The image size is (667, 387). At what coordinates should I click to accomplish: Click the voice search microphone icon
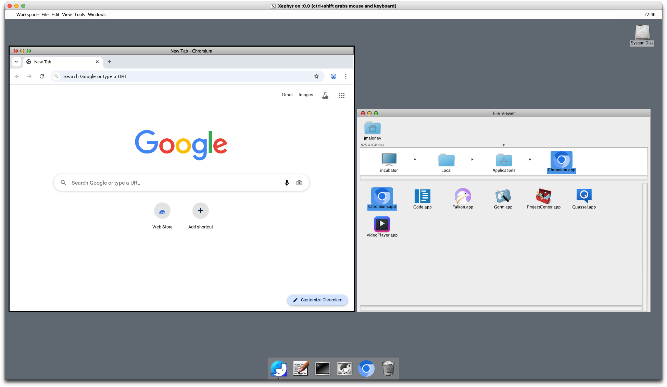[x=287, y=183]
